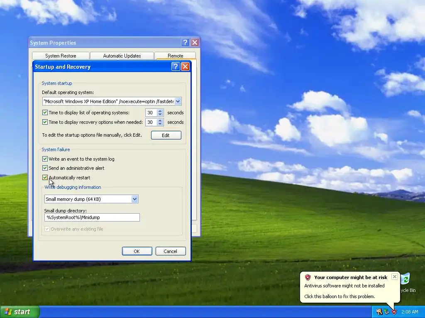Click 'Your computer might be at risk' heading

(351, 277)
